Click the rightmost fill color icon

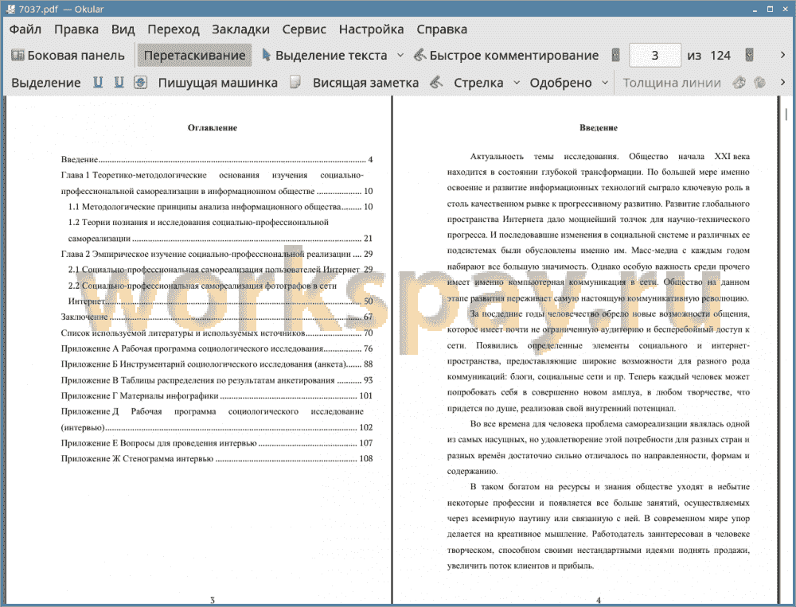point(759,82)
